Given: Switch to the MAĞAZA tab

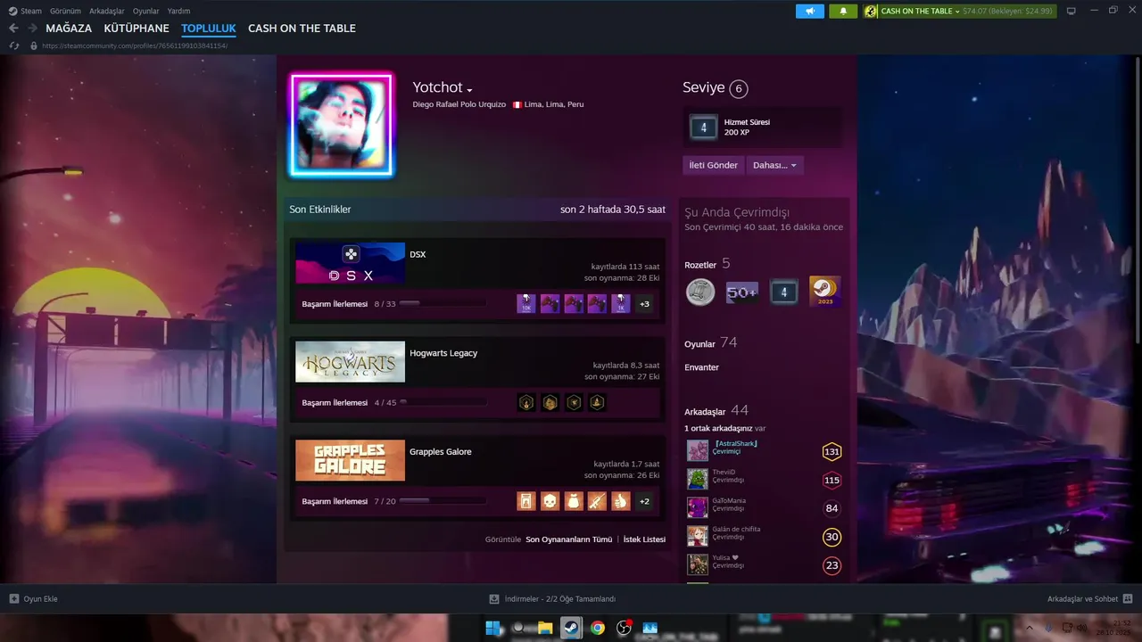Looking at the screenshot, I should (x=69, y=29).
